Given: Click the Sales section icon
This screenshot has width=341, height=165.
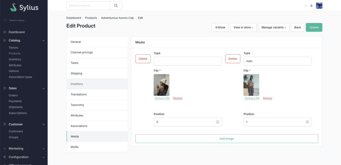Looking at the screenshot, I should [x=4, y=88].
